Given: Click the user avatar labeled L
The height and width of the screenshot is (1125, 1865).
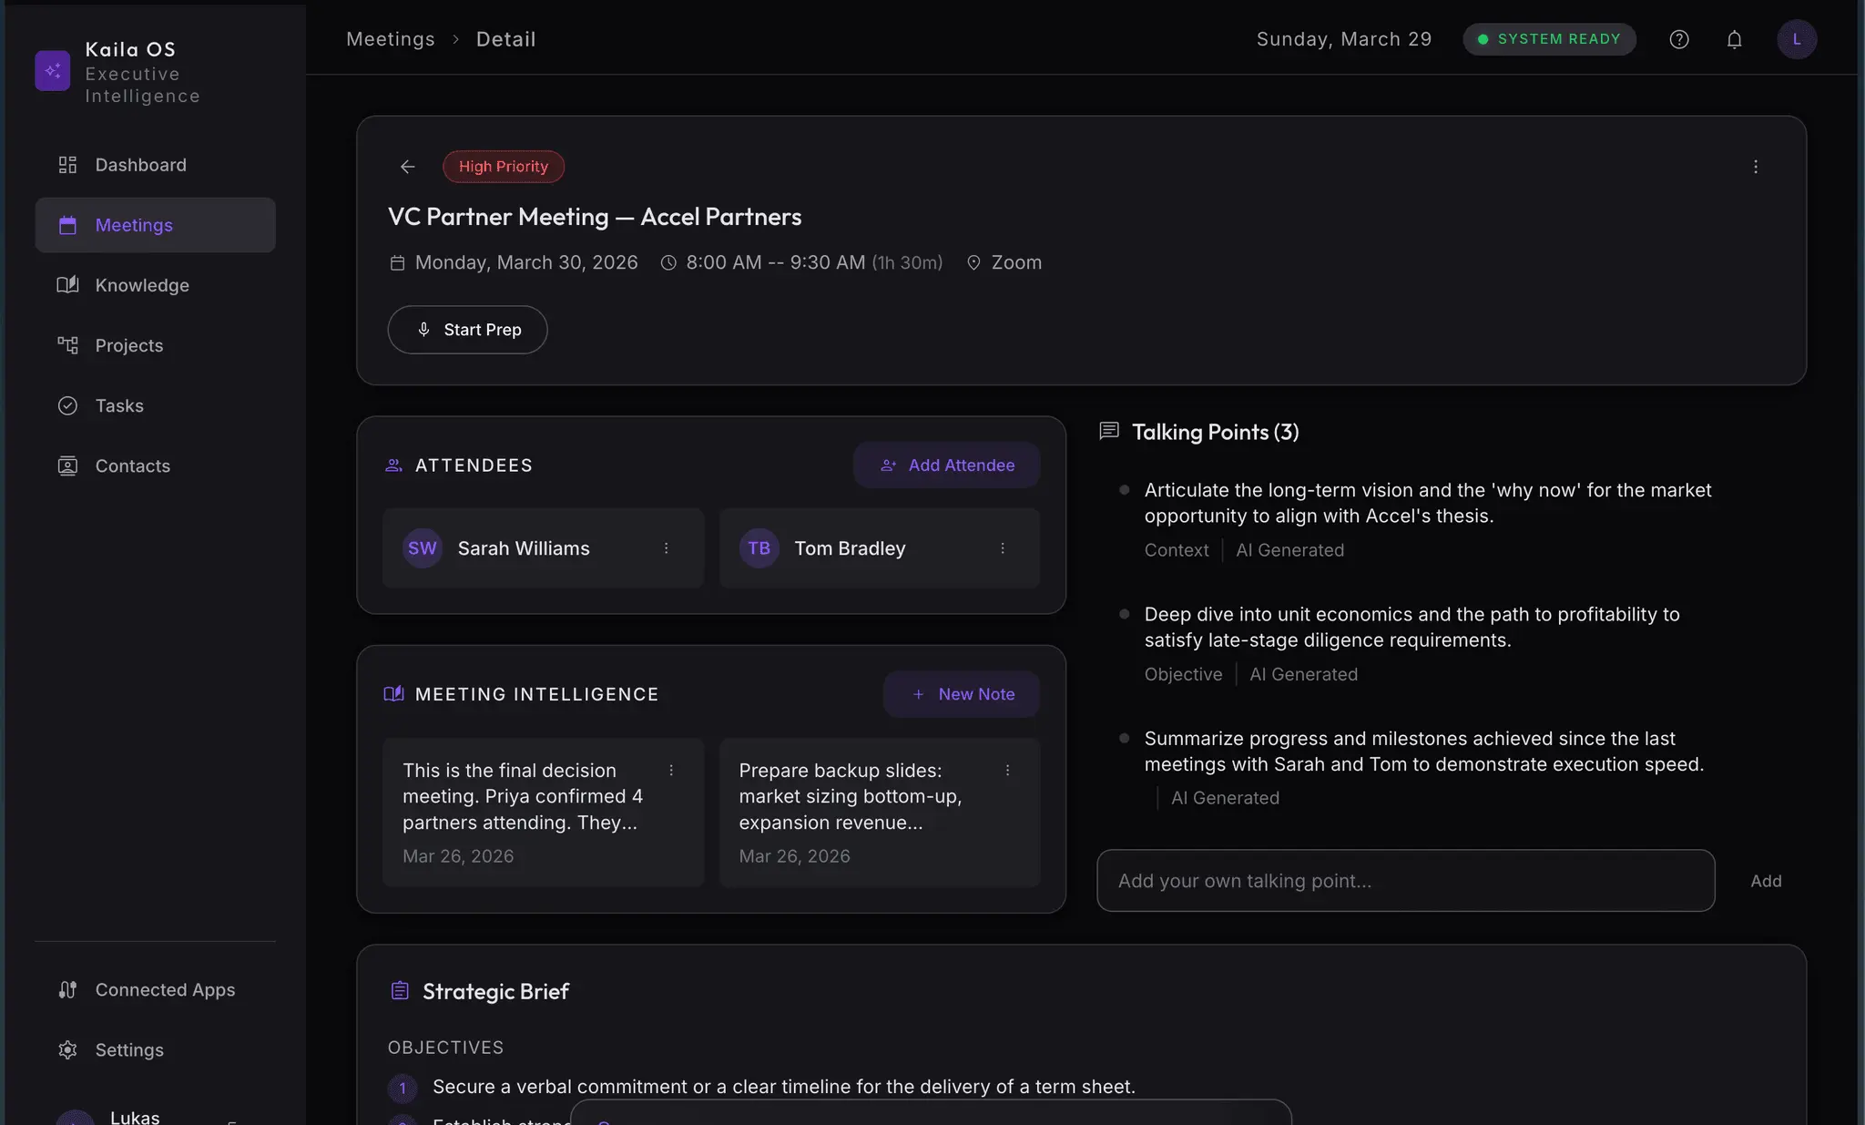Looking at the screenshot, I should [1797, 39].
